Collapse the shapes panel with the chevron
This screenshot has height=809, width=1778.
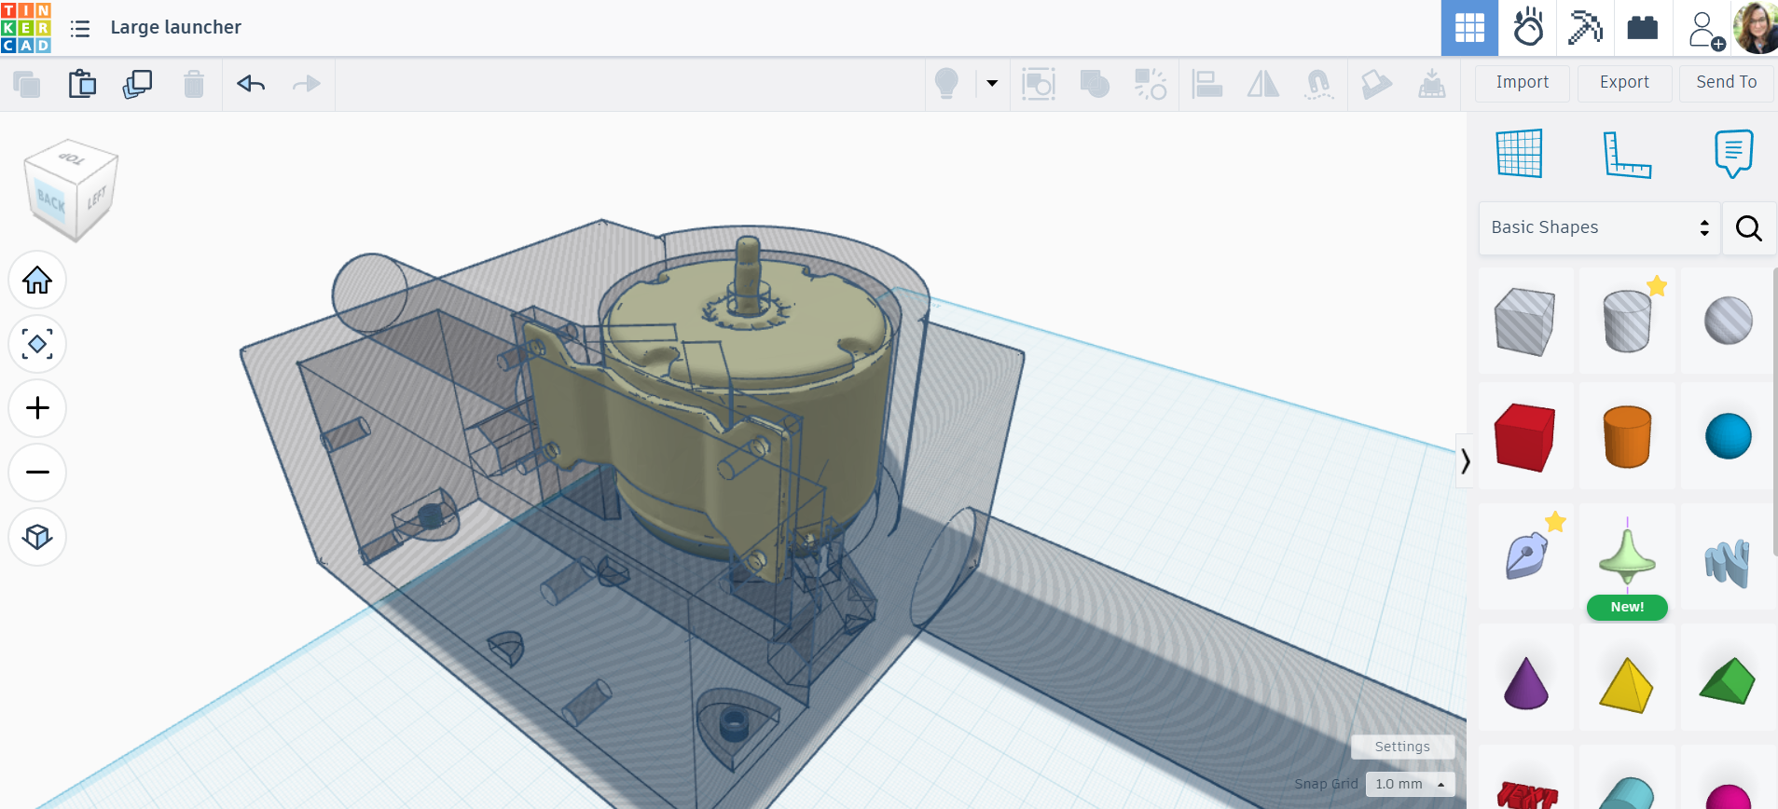pos(1465,460)
